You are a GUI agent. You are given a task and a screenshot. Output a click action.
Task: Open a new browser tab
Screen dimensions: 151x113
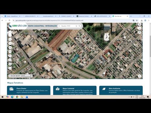click(x=131, y=16)
